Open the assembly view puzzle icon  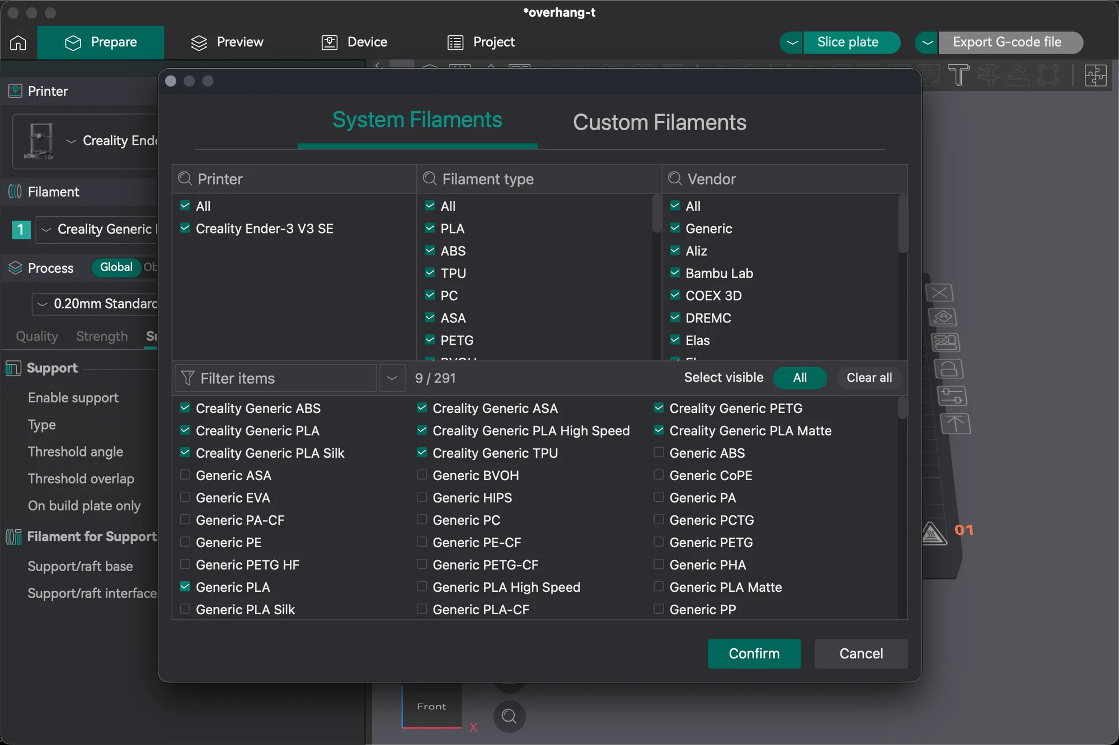coord(1096,75)
